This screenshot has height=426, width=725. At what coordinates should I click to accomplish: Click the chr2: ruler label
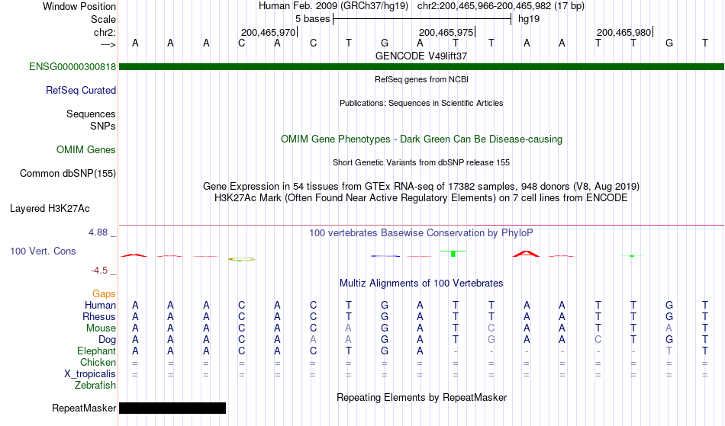(x=105, y=32)
